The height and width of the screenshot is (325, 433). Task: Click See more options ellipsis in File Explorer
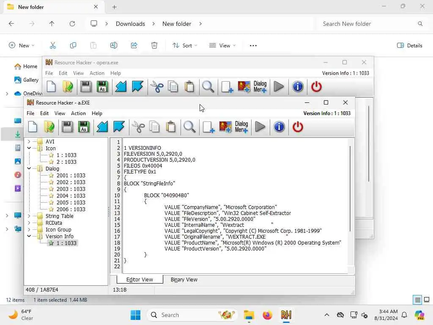coord(253,46)
